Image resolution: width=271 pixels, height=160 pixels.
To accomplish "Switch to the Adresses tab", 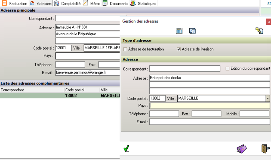I will [x=44, y=4].
